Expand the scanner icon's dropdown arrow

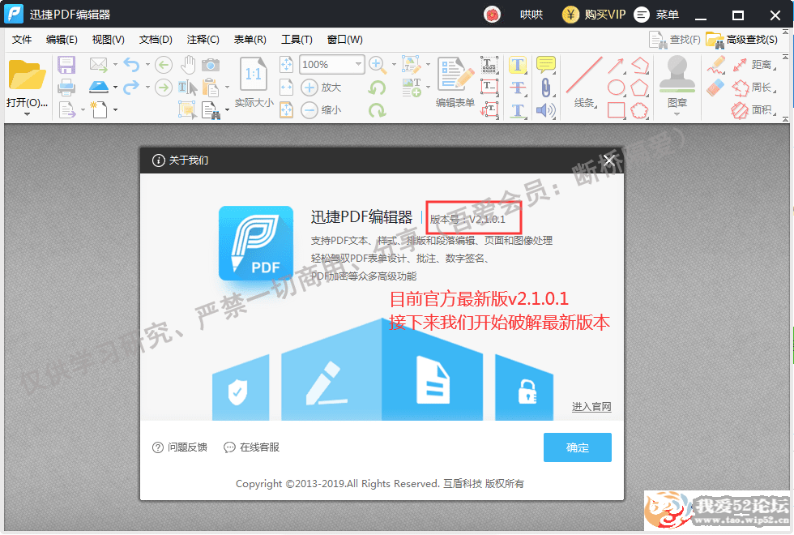click(x=115, y=88)
